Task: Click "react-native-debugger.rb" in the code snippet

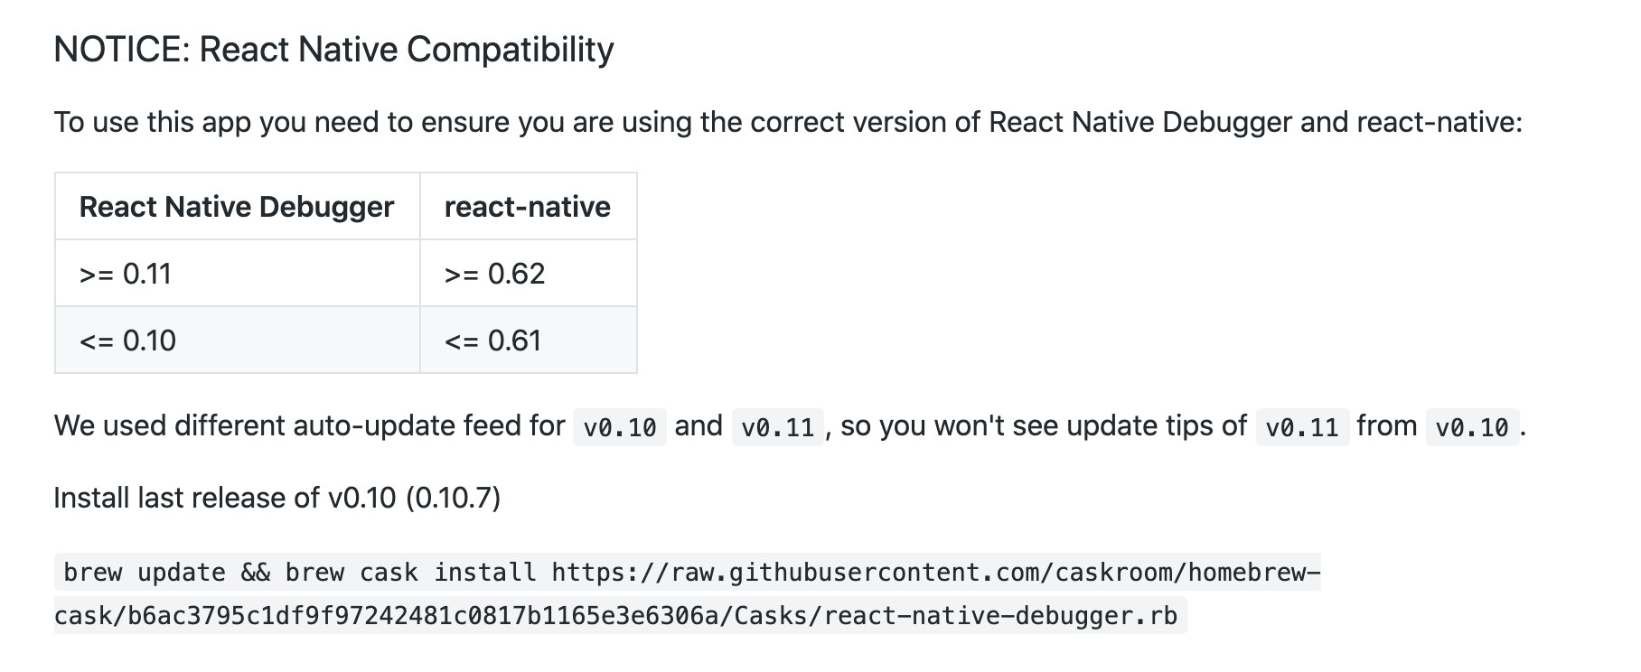Action: click(1000, 616)
